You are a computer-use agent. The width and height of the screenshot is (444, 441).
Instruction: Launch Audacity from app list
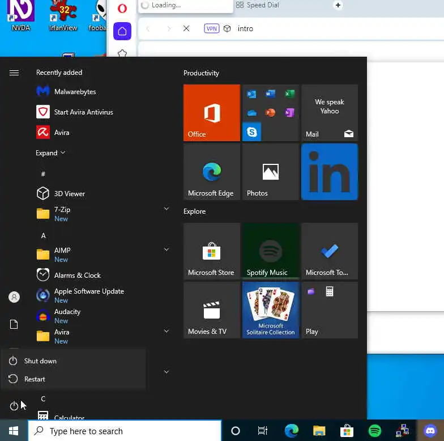102,316
